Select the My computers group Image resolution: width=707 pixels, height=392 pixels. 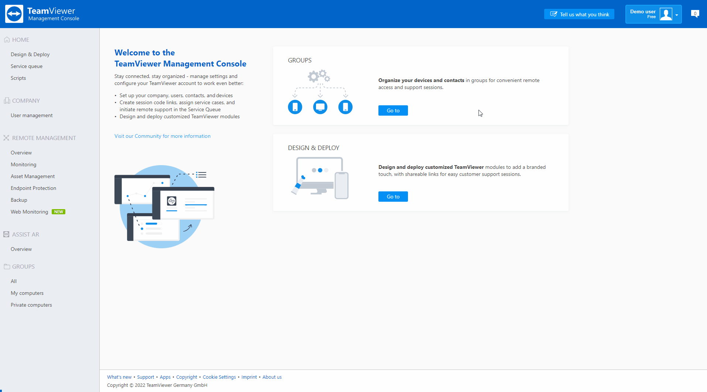(27, 293)
